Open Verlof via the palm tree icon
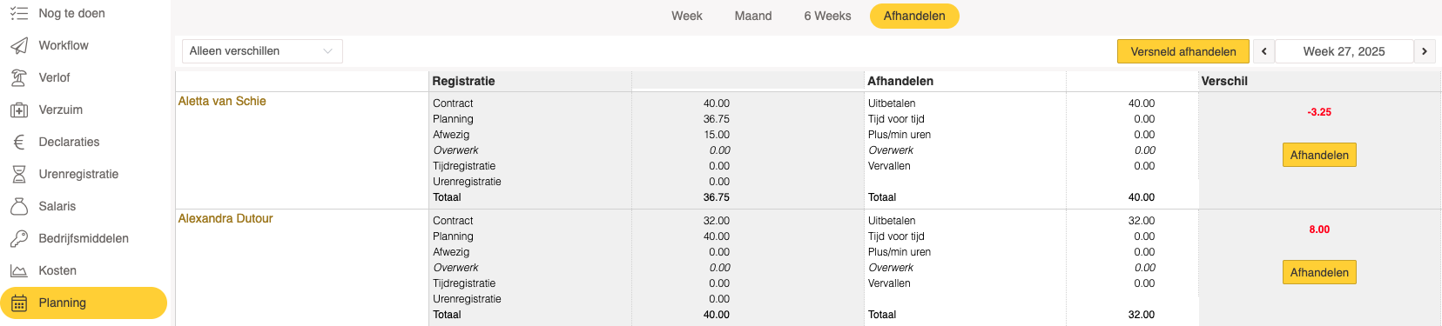Screen dimensions: 1442x326 pos(18,77)
